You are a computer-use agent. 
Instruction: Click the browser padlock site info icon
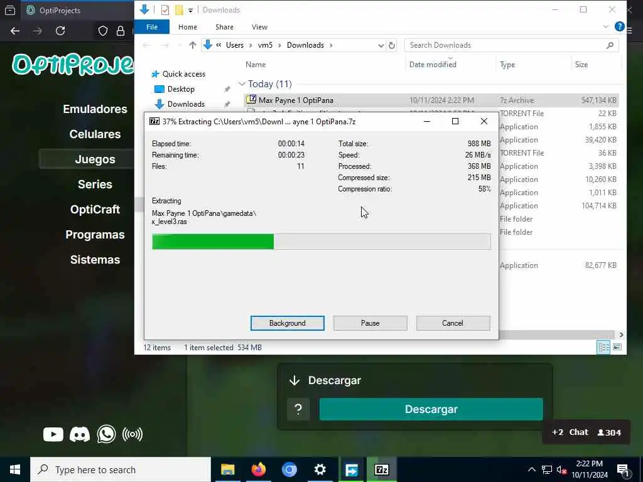click(120, 31)
